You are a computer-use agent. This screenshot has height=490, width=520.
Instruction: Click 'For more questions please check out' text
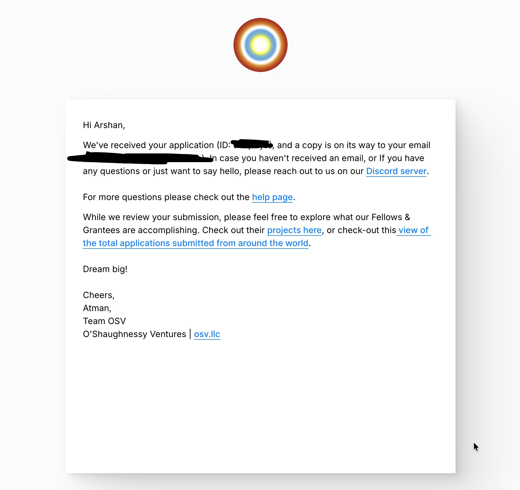(166, 197)
